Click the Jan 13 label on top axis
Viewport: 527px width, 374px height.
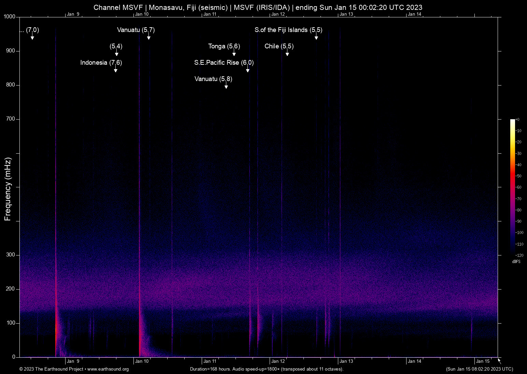click(346, 14)
